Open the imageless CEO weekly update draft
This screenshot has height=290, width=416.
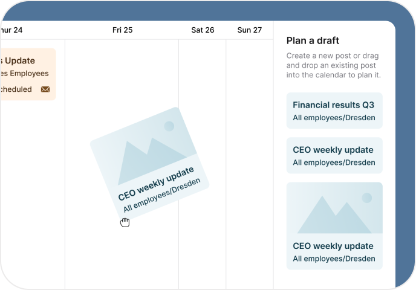click(x=334, y=155)
